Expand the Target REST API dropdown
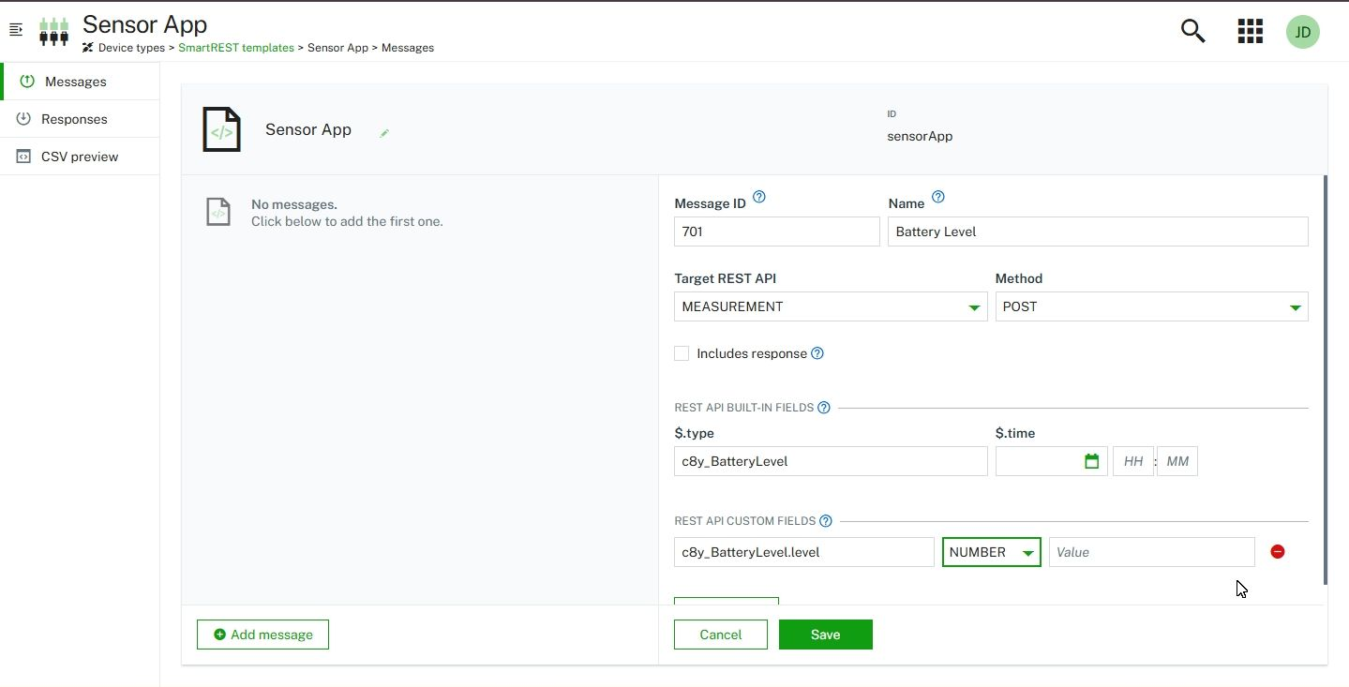The image size is (1349, 687). pos(830,306)
